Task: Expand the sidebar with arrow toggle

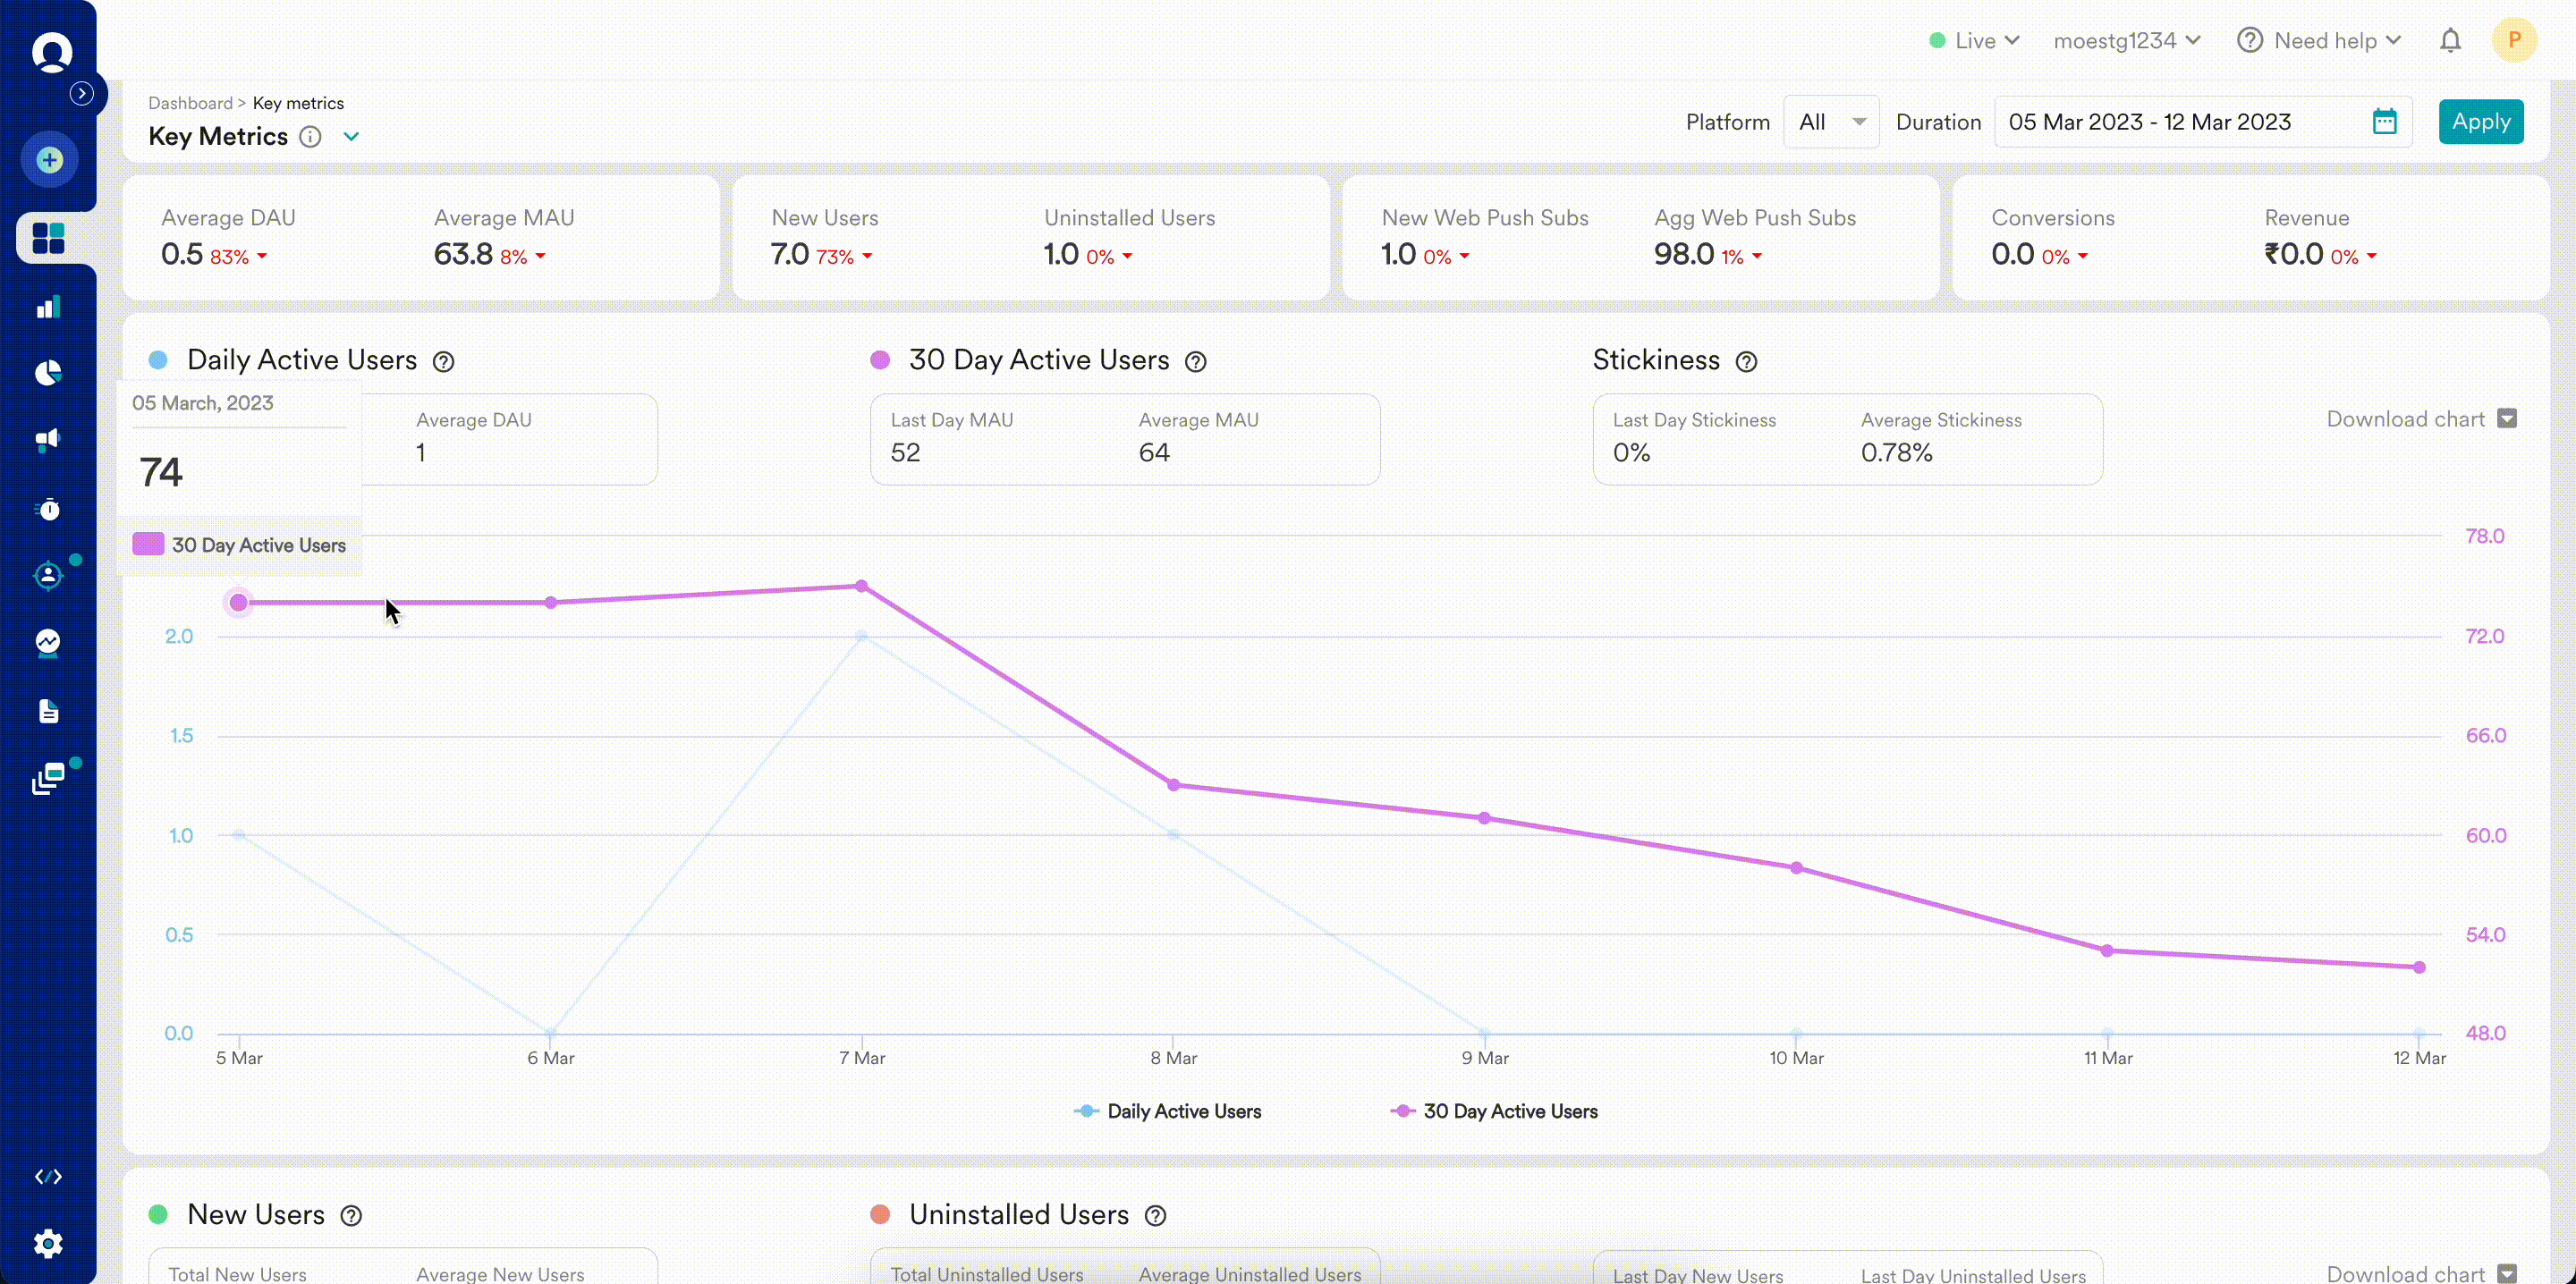Action: pyautogui.click(x=82, y=93)
